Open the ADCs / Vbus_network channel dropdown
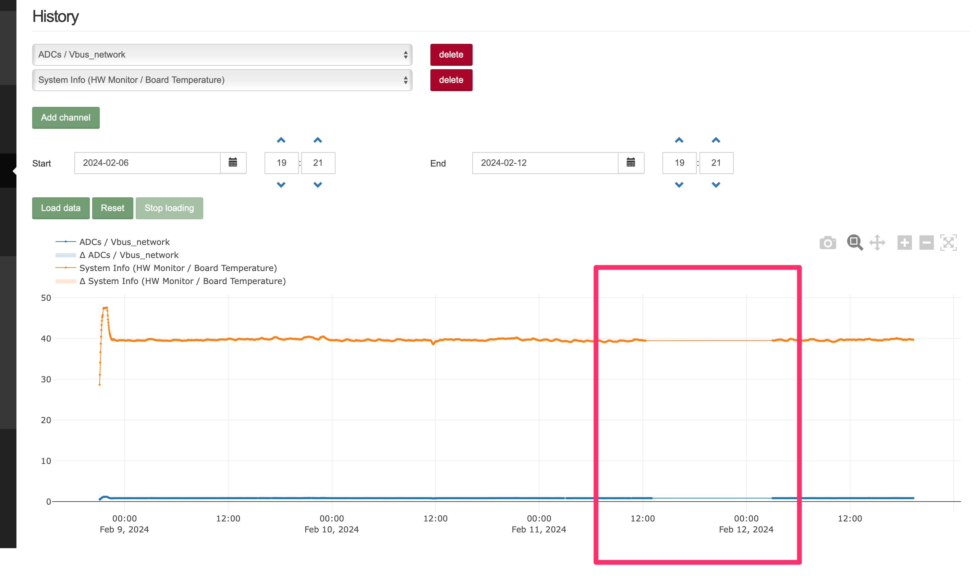Screen dimensions: 976x579 (x=222, y=54)
